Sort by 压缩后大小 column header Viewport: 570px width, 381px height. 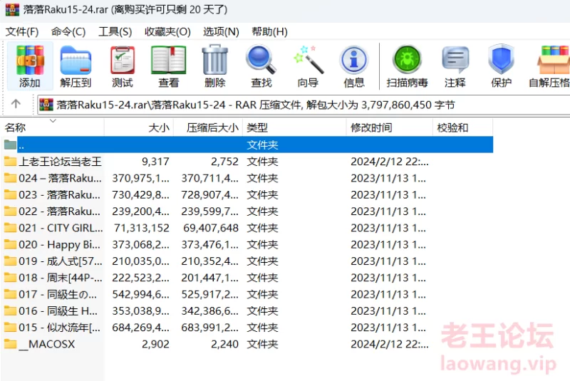tap(208, 127)
